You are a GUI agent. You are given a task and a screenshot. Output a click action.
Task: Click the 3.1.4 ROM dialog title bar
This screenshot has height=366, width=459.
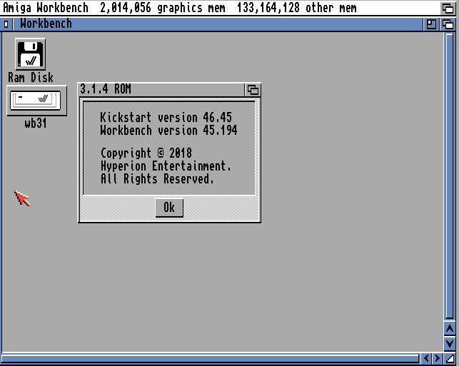click(x=161, y=89)
